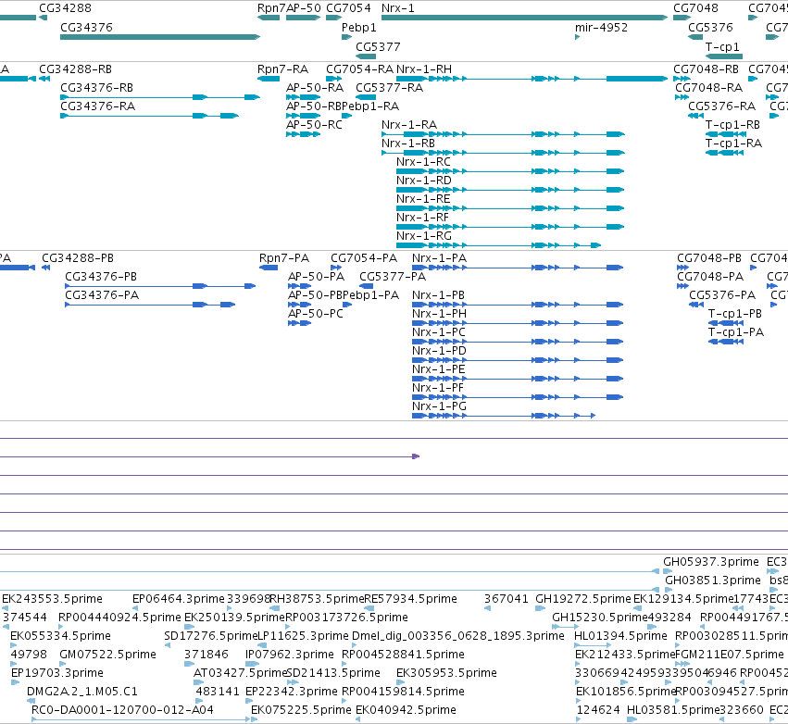This screenshot has height=724, width=788.
Task: Click transcript Rpn7-RA
Action: point(282,69)
